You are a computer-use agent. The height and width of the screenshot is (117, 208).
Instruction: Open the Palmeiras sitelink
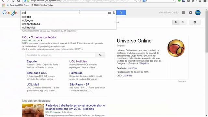pyautogui.click(x=76, y=73)
